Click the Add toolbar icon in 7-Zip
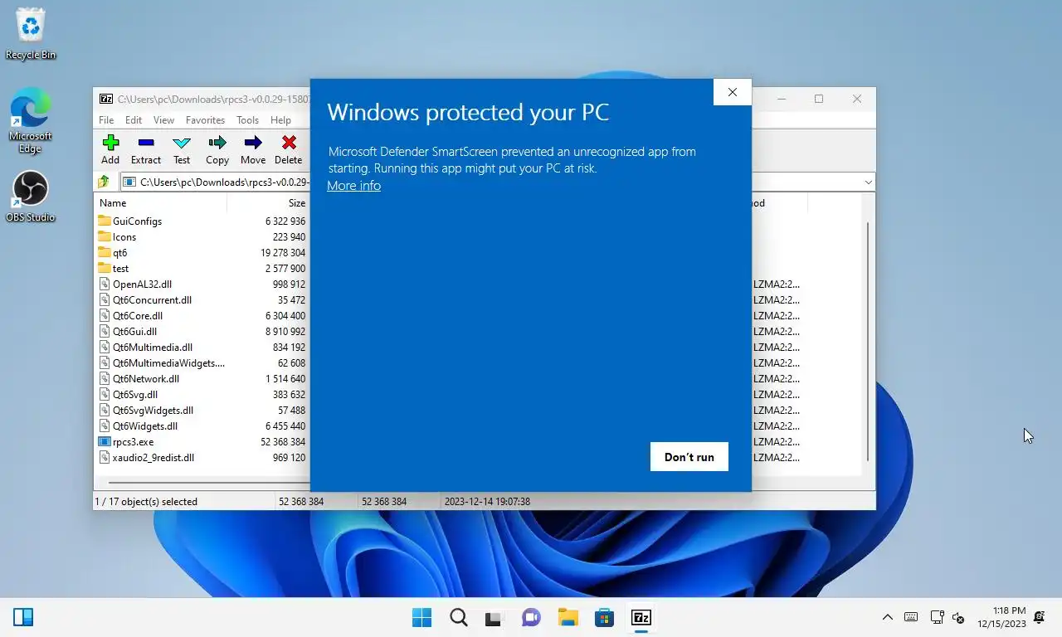The height and width of the screenshot is (637, 1062). 110,143
